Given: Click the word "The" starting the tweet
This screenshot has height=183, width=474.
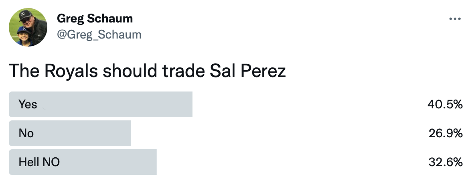Looking at the screenshot, I should point(22,71).
